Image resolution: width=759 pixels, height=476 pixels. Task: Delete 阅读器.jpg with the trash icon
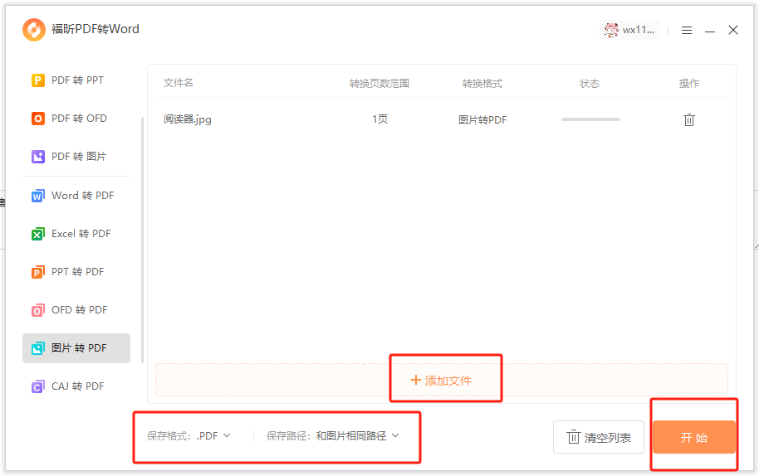[x=688, y=119]
